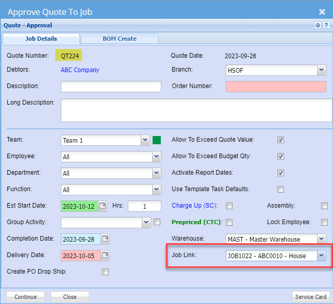This screenshot has height=304, width=333.
Task: Close the Approve Quote To Job dialog
Action: point(322,11)
